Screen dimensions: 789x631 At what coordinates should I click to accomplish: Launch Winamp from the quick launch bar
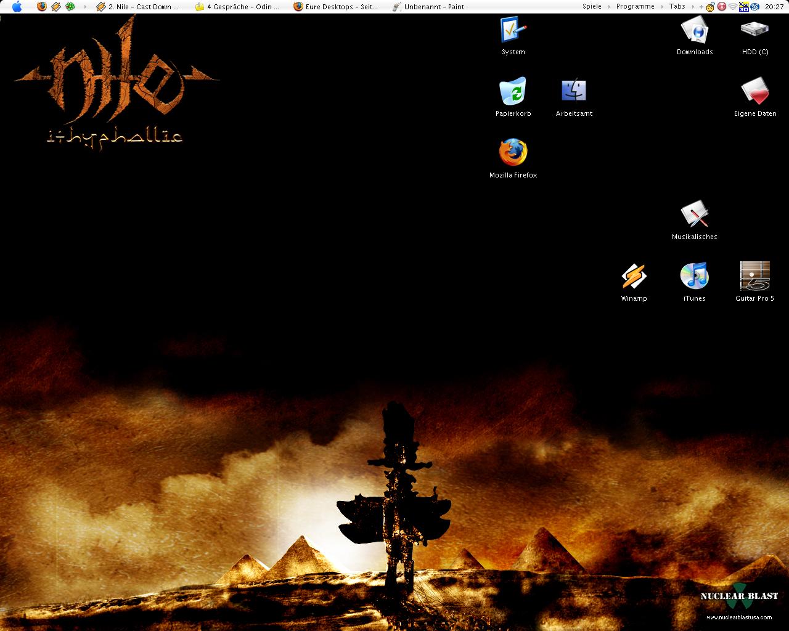pyautogui.click(x=56, y=7)
